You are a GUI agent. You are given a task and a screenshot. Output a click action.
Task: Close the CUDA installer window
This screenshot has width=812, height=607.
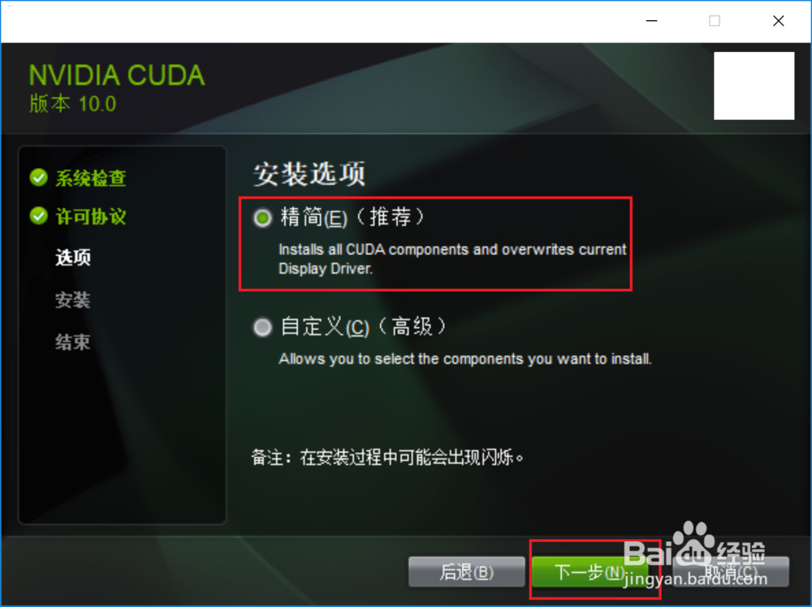click(779, 21)
